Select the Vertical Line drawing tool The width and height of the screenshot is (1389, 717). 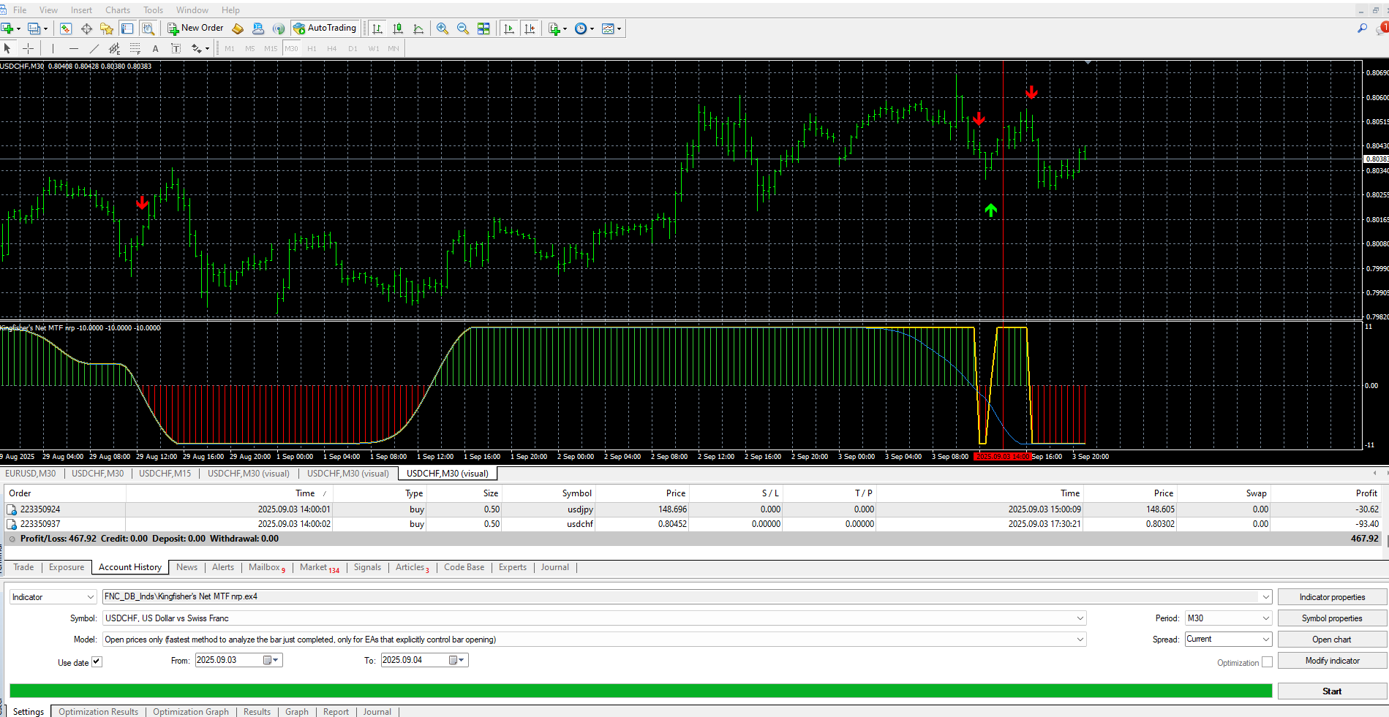pos(53,48)
